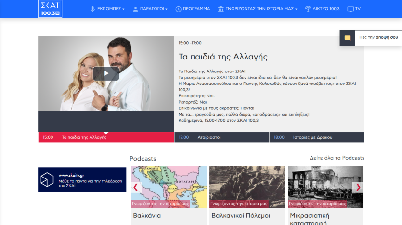This screenshot has width=402, height=225.
Task: Click Δείτε όλα τα Podcasts link
Action: (x=337, y=158)
